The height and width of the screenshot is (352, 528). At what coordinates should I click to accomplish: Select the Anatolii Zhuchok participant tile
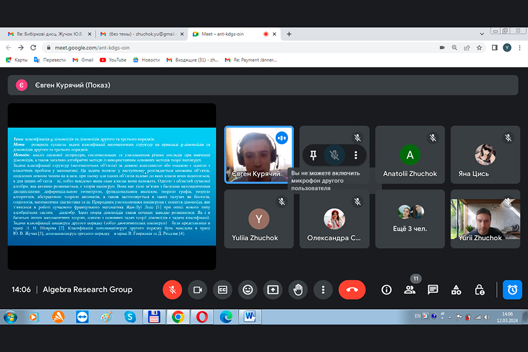(410, 155)
